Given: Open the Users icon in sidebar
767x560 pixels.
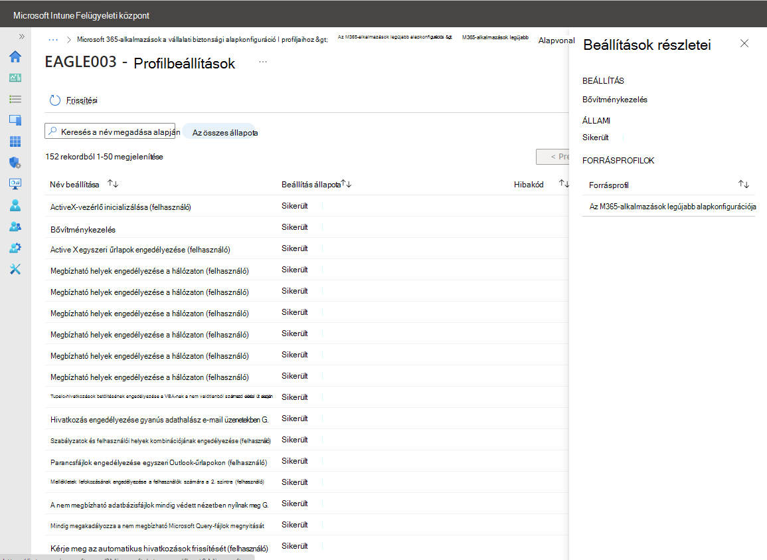Looking at the screenshot, I should (x=15, y=205).
